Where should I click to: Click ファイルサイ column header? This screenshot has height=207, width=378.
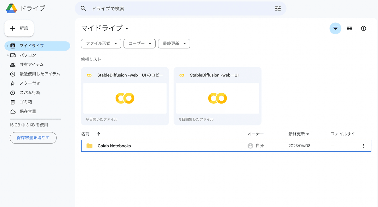[343, 134]
